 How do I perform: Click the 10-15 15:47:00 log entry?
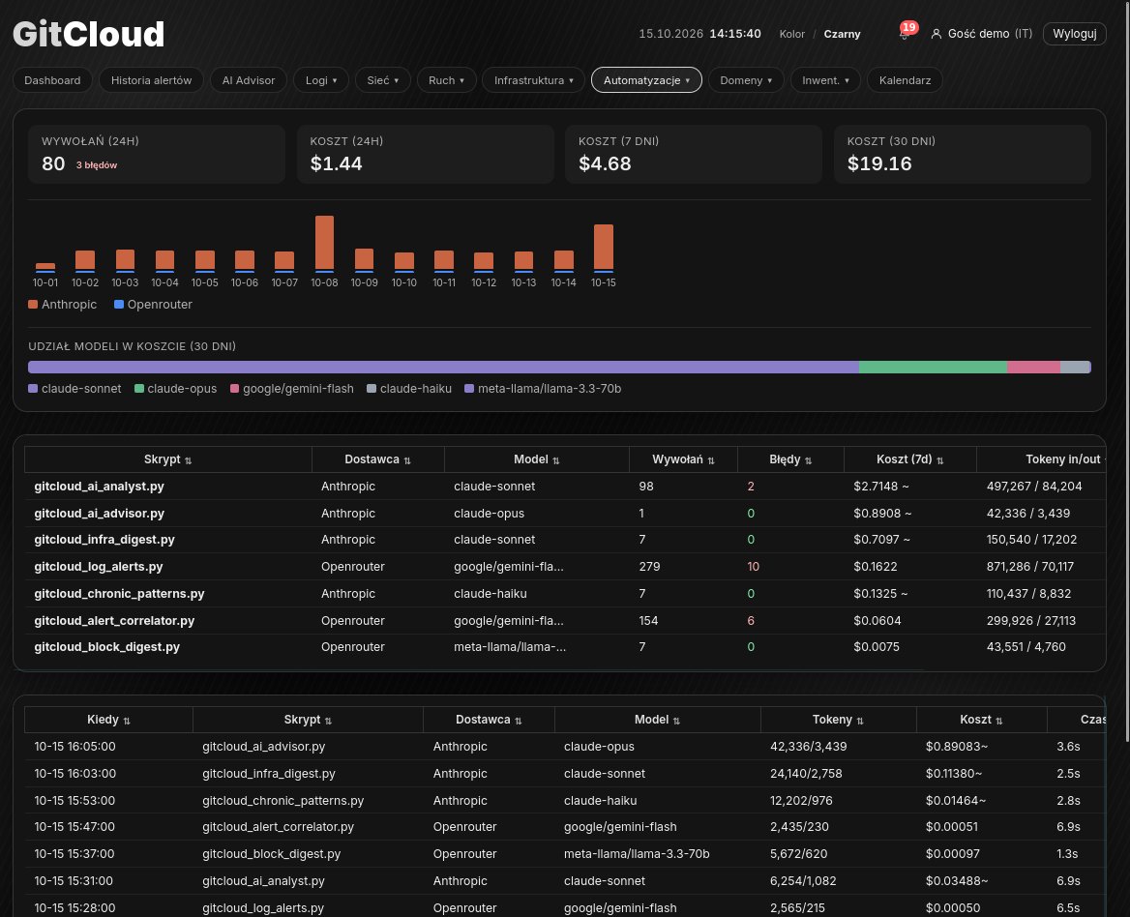[565, 827]
